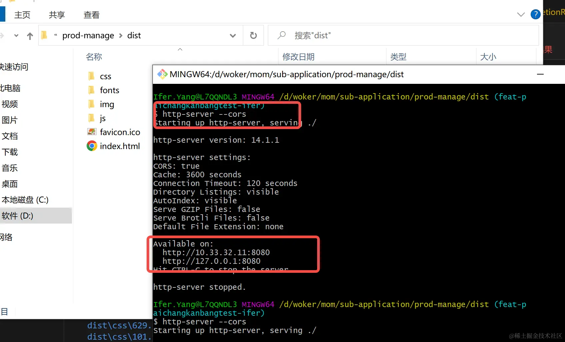The height and width of the screenshot is (342, 565).
Task: Select the fonts folder icon
Action: point(91,90)
